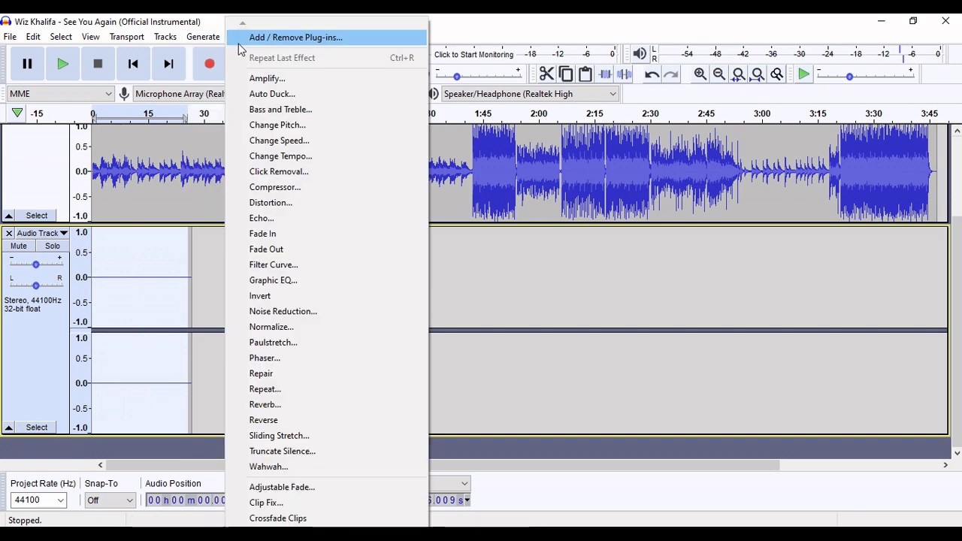
Task: Open the Snap-To Off dropdown
Action: click(x=110, y=500)
